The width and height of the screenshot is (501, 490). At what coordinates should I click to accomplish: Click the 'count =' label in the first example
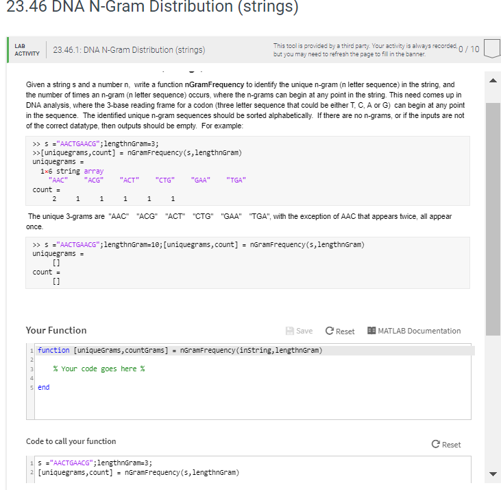pos(47,189)
